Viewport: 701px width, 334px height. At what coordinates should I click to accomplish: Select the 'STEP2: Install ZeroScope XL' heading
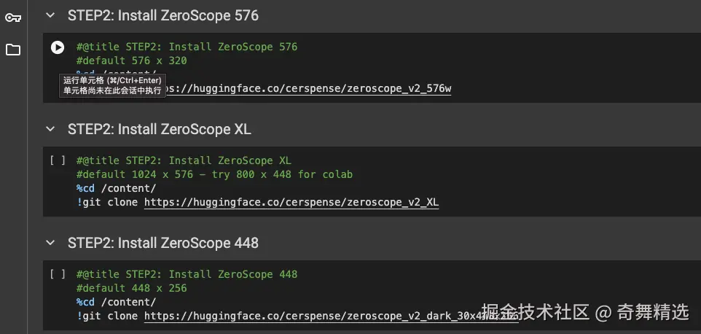[159, 129]
